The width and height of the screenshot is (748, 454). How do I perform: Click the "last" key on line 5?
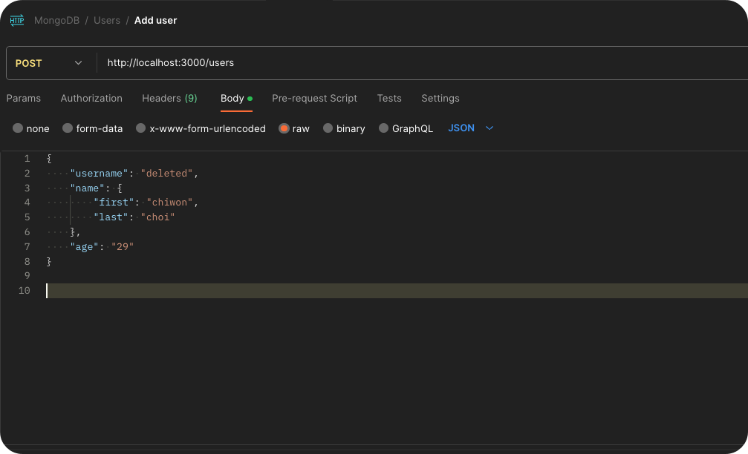[x=111, y=217]
